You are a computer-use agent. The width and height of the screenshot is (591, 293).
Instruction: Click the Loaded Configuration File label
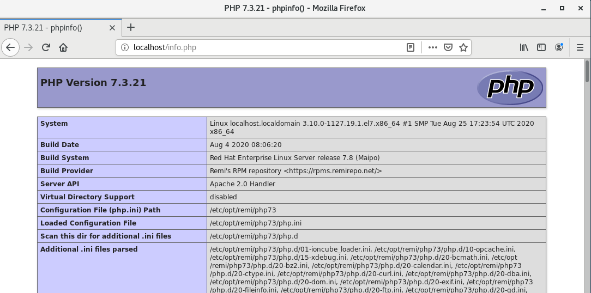tap(88, 223)
